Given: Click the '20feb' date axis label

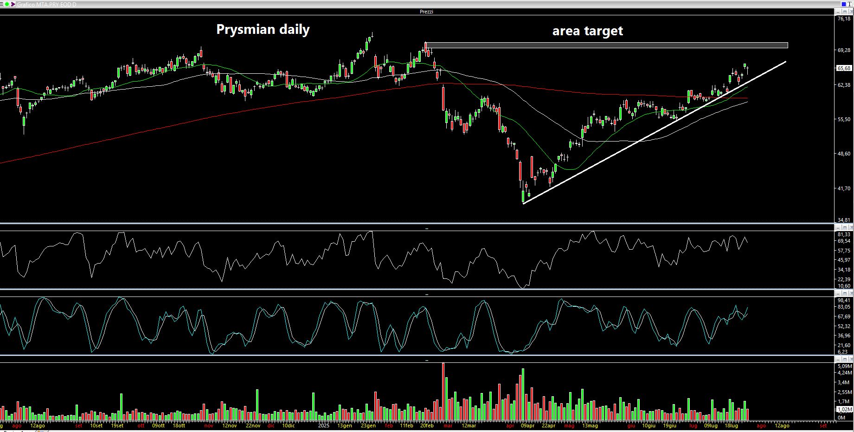Looking at the screenshot, I should [x=427, y=426].
